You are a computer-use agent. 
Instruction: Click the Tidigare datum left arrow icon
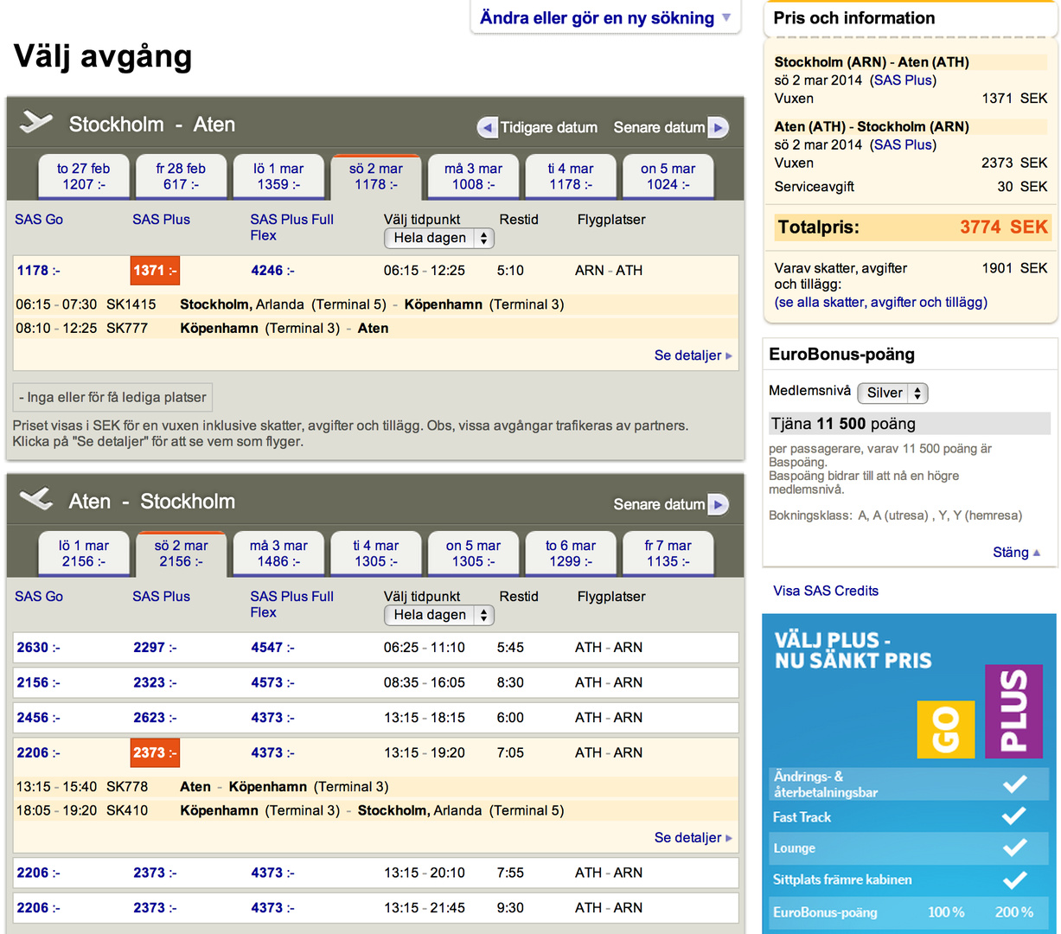click(x=488, y=128)
